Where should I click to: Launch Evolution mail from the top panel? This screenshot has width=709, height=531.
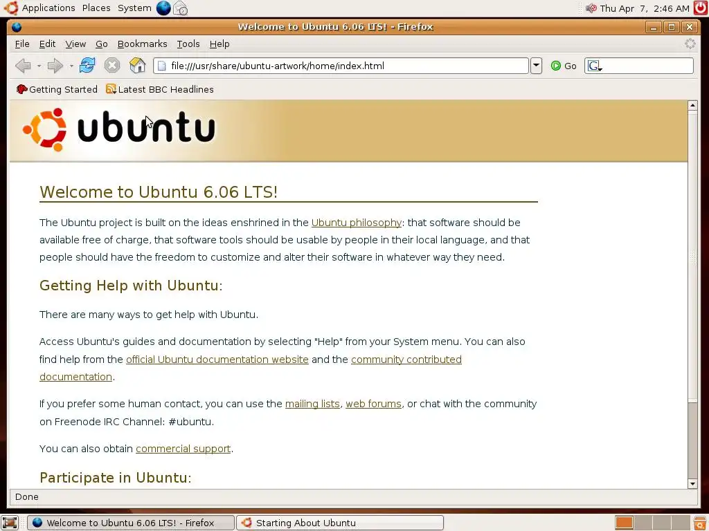pyautogui.click(x=181, y=8)
